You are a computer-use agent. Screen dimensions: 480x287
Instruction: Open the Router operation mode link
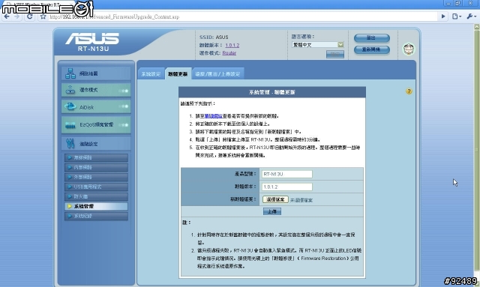(x=229, y=53)
